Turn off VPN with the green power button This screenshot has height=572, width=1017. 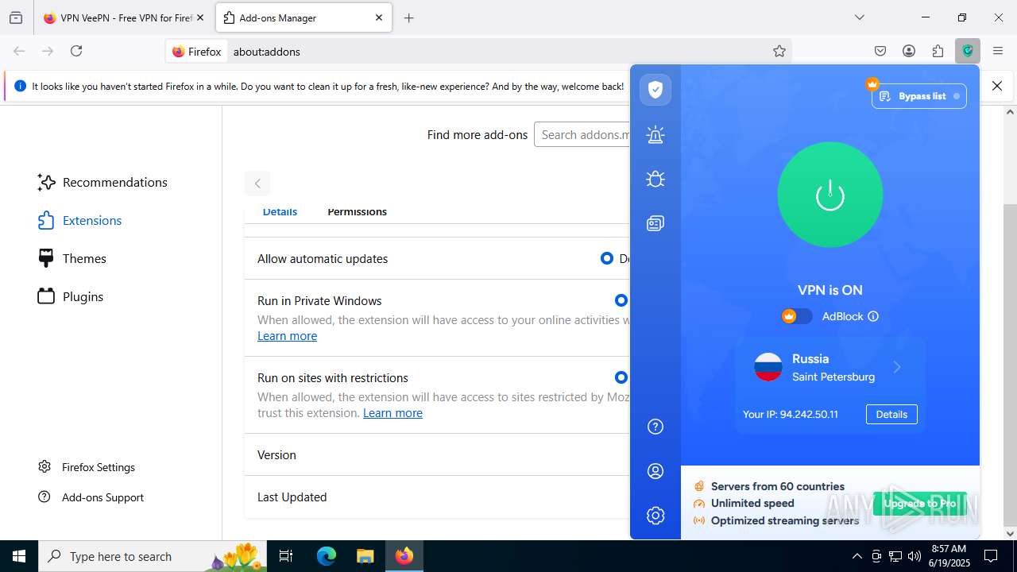pos(830,195)
